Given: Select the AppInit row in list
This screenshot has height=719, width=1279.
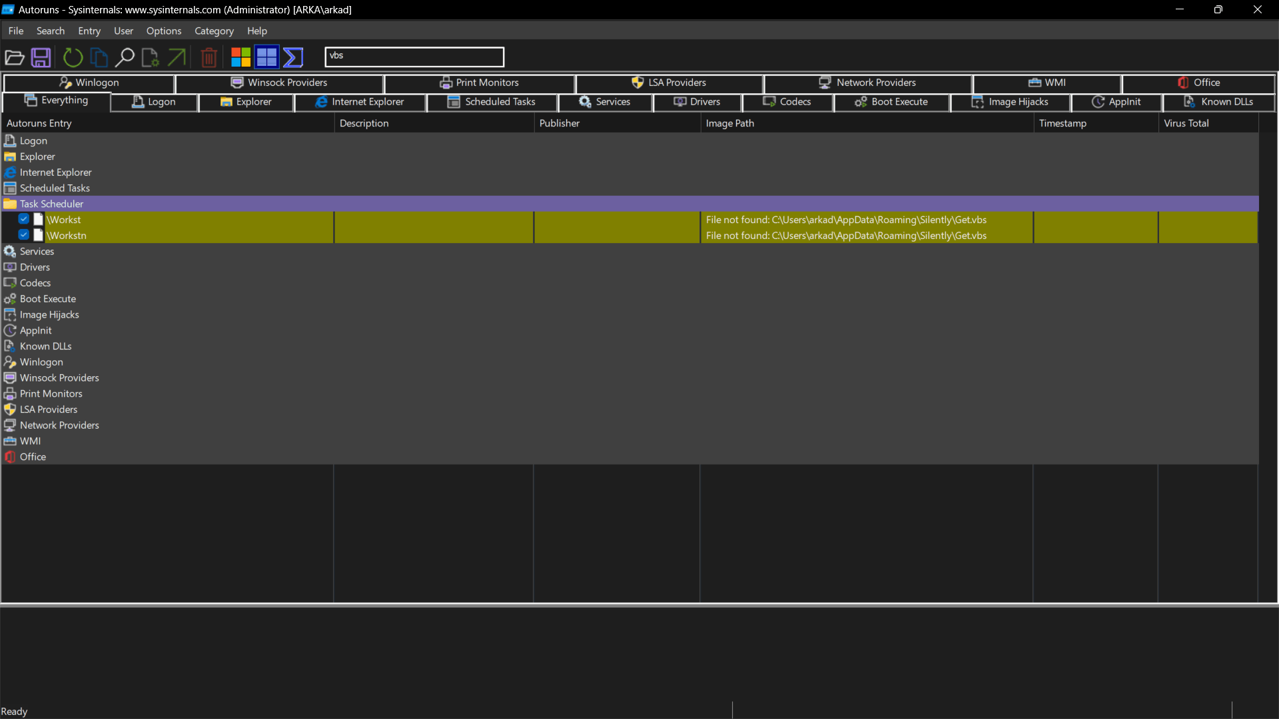Looking at the screenshot, I should (x=630, y=330).
